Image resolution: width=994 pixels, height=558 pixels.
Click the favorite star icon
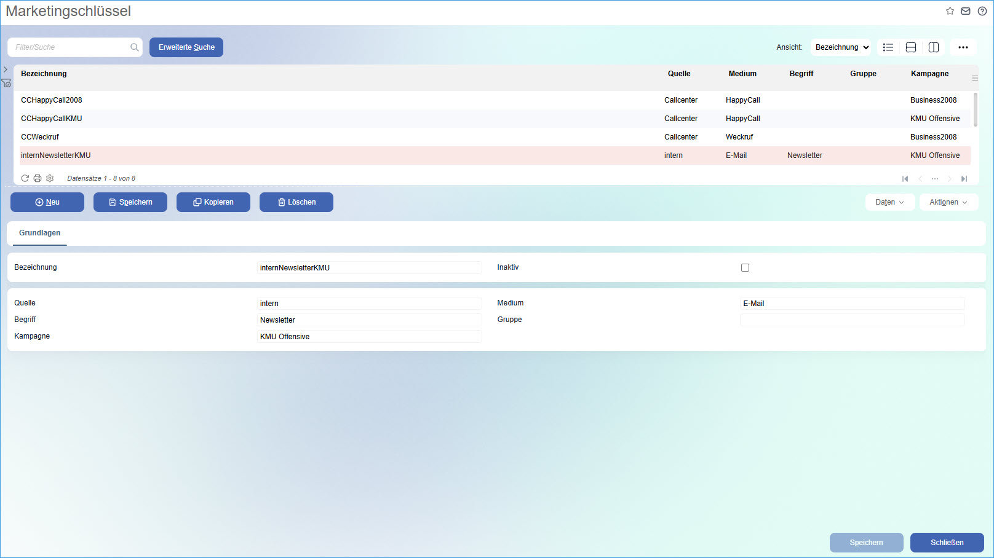pos(950,11)
